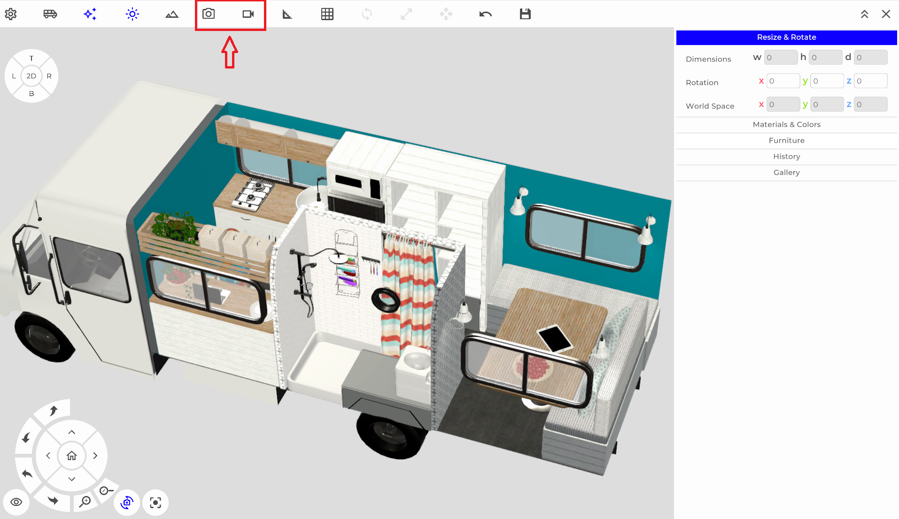Pan camera left with the left chevron
This screenshot has width=899, height=519.
(x=48, y=456)
